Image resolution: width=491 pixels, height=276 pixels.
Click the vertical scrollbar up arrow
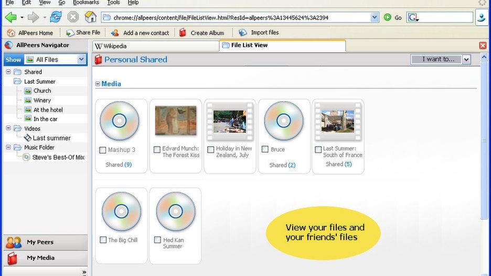484,57
